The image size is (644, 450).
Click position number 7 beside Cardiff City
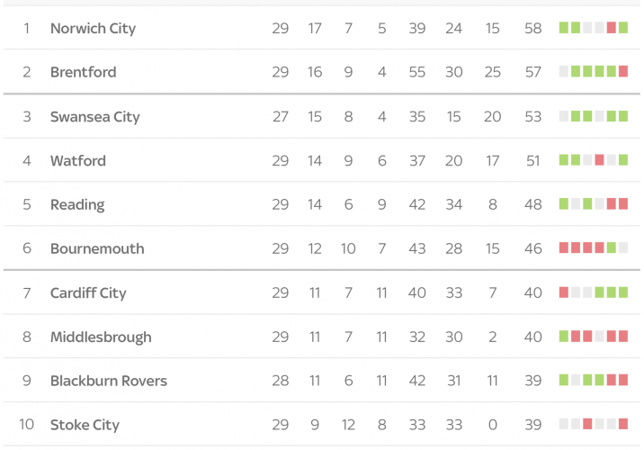tap(27, 293)
